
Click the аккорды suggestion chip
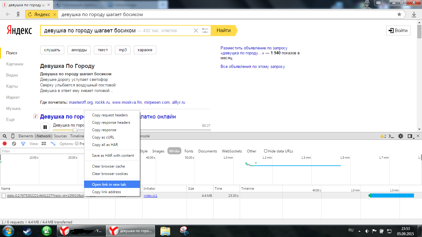point(79,50)
